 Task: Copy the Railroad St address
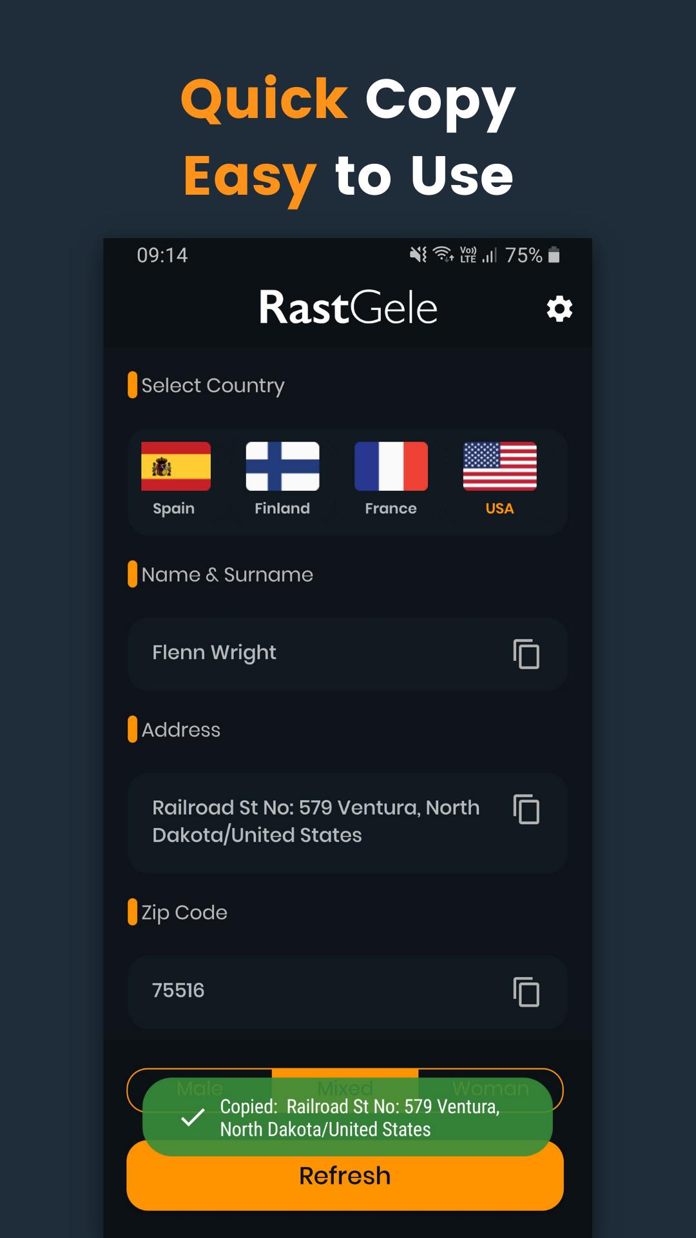(526, 809)
